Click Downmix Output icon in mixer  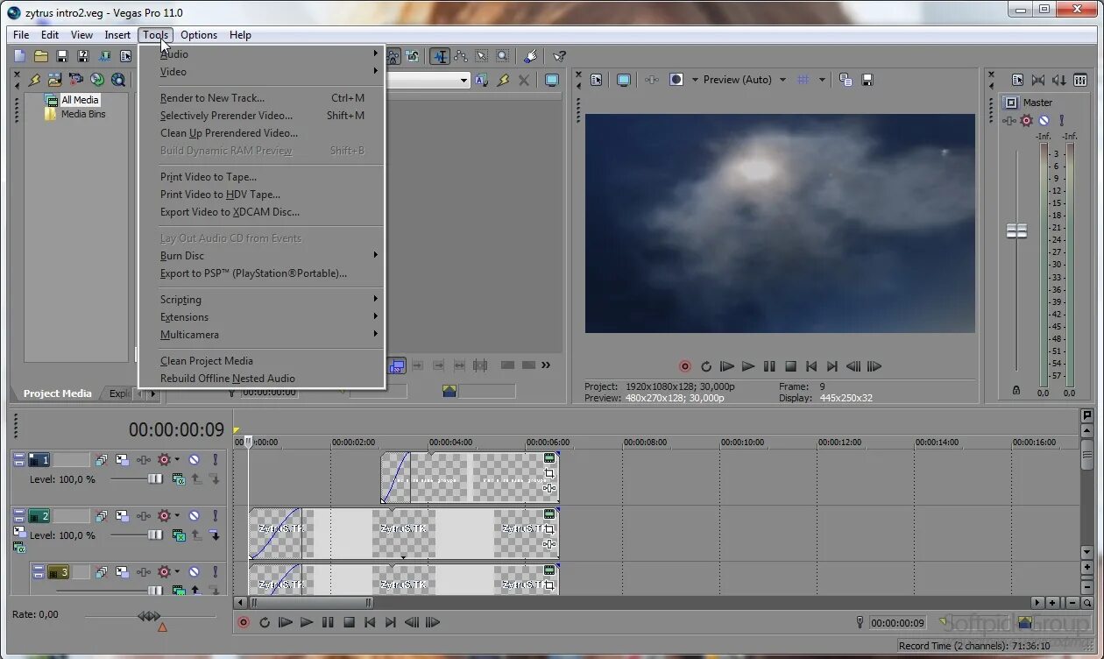click(1038, 80)
